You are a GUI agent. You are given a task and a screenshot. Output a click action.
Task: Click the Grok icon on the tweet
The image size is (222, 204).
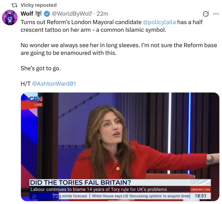pyautogui.click(x=206, y=14)
